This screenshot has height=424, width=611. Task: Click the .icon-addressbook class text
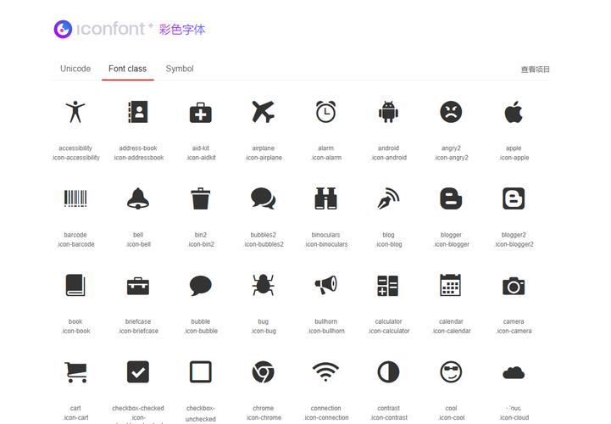click(138, 158)
